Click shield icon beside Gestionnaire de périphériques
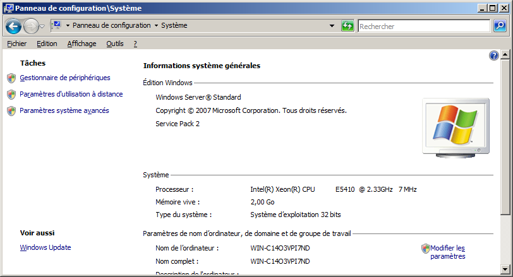Screen dimensions: 513x277 pyautogui.click(x=11, y=78)
